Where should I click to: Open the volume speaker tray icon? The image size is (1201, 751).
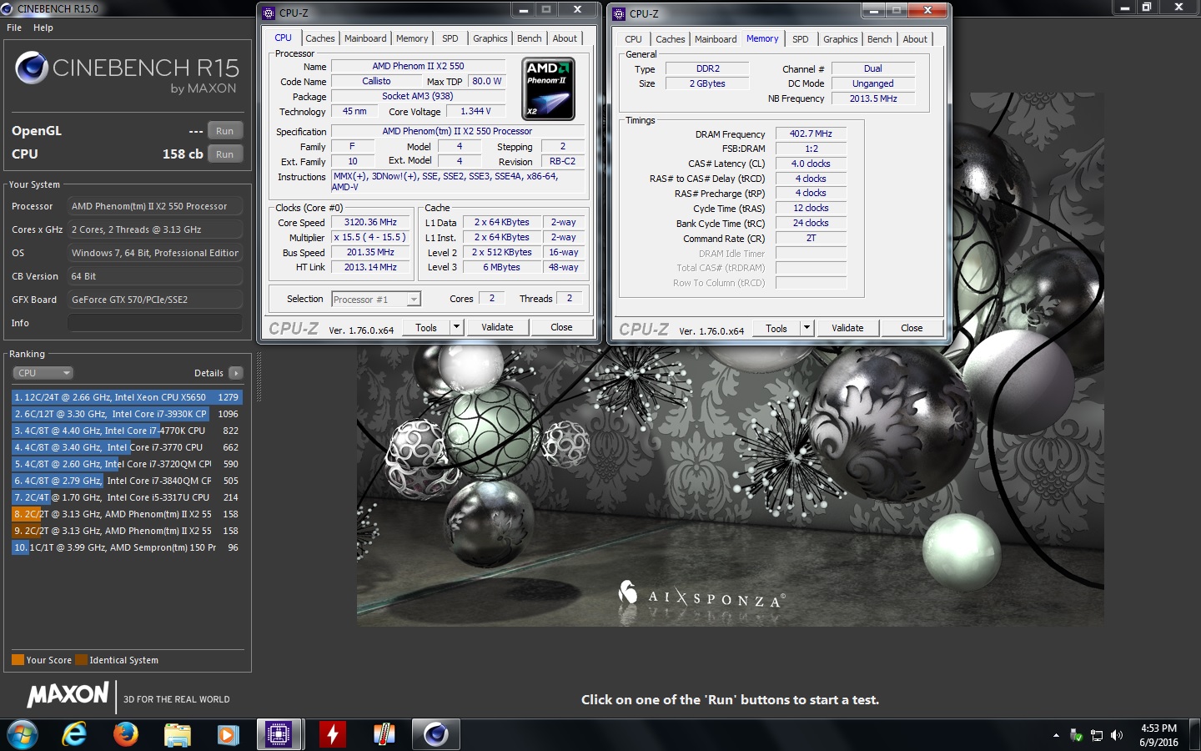[1117, 735]
